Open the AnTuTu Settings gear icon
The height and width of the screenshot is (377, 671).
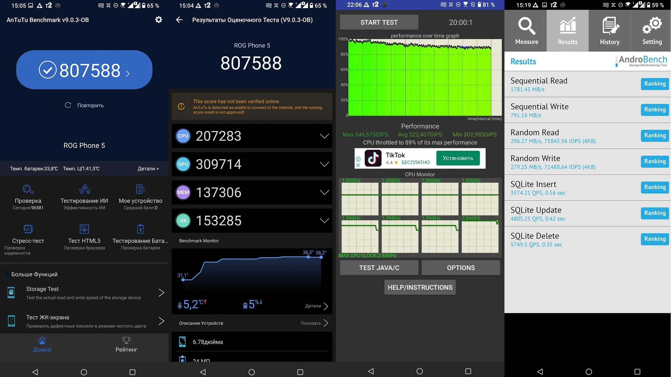158,19
